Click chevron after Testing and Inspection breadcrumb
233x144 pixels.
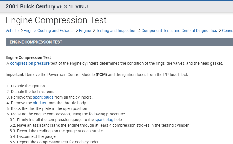(139, 31)
